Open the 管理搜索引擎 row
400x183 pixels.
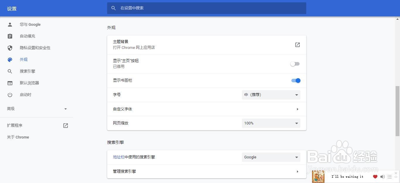coord(206,171)
